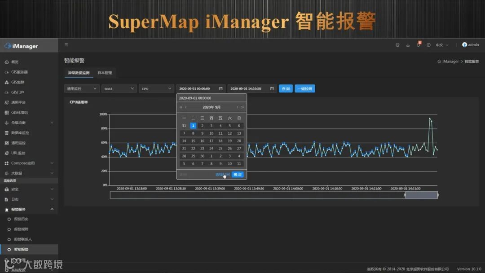
Task: Open GIS门户 portal icon in sidebar
Action: point(6,92)
